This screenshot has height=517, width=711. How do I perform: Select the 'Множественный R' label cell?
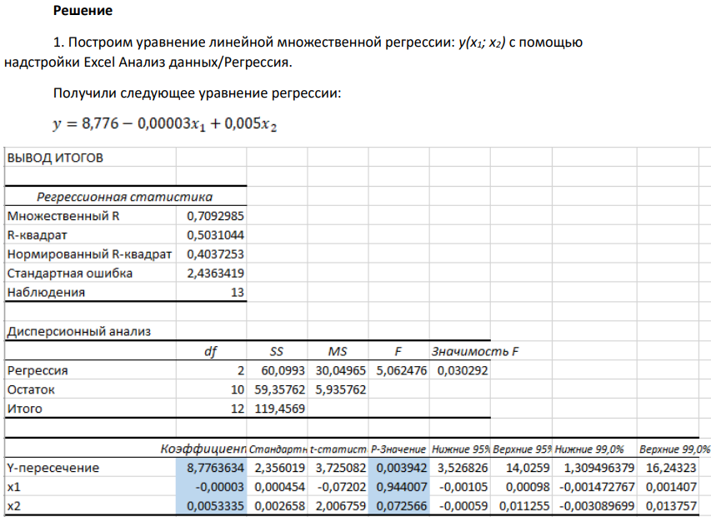[x=63, y=216]
